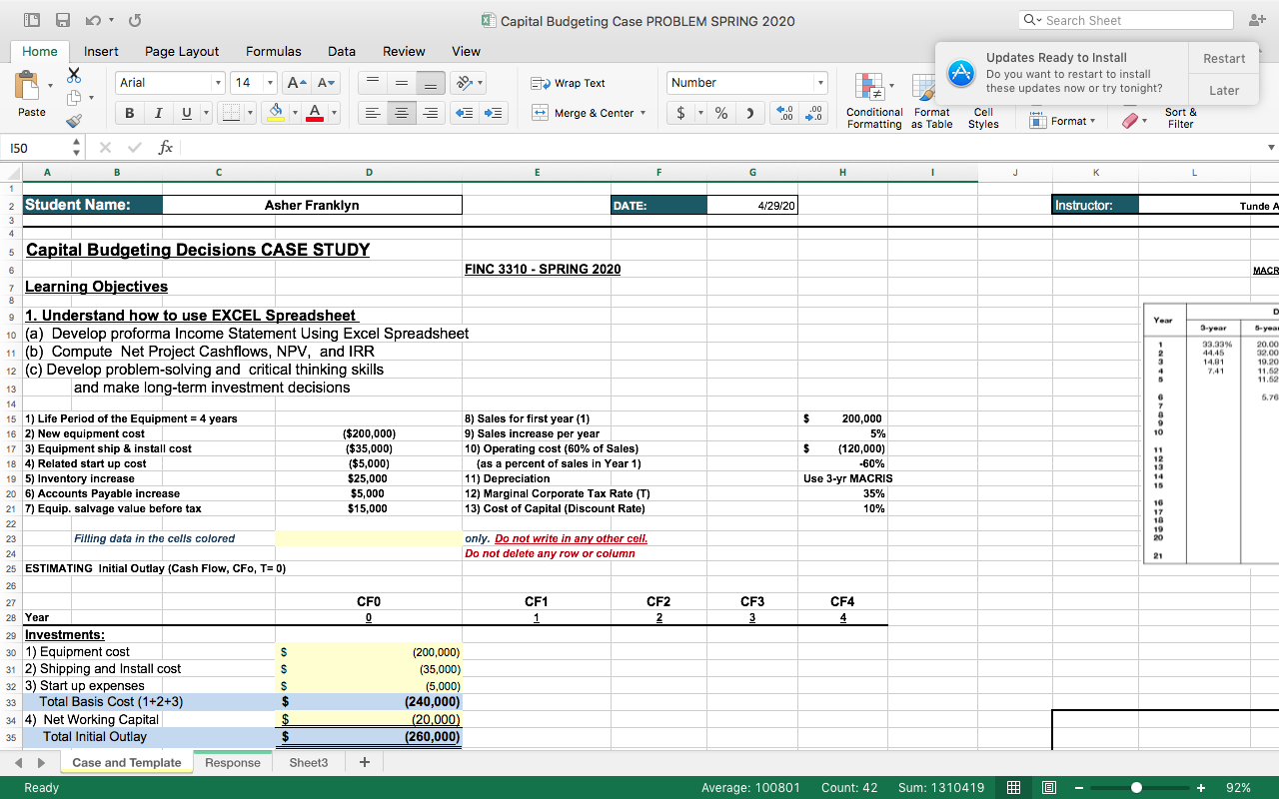Open the Number format dropdown

pyautogui.click(x=820, y=83)
